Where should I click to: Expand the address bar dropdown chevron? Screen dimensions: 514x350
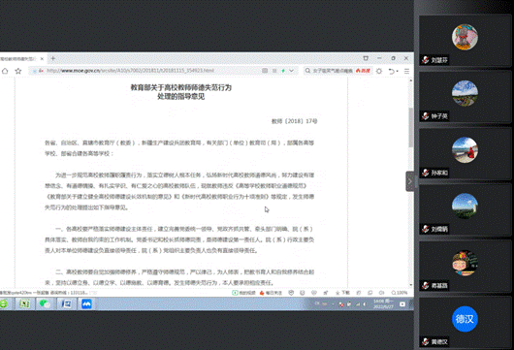click(291, 71)
